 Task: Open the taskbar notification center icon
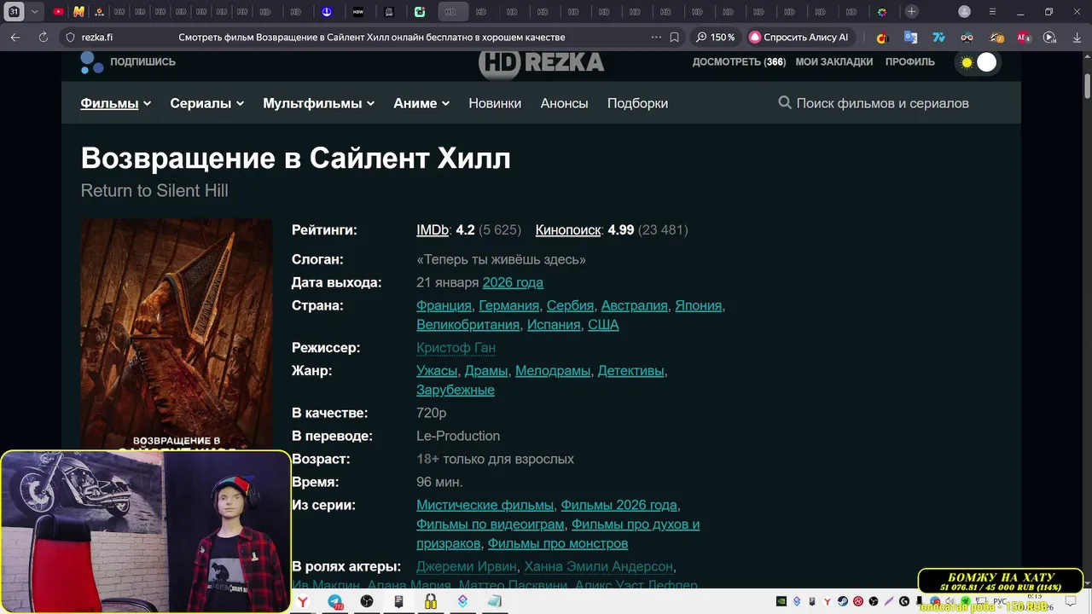pos(1072,602)
